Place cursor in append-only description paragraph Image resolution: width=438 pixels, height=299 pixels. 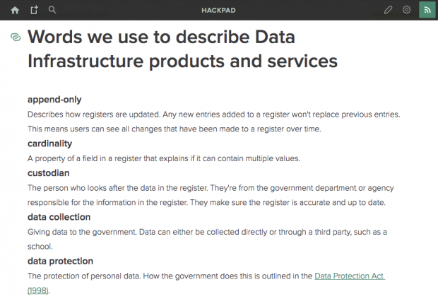pyautogui.click(x=213, y=122)
